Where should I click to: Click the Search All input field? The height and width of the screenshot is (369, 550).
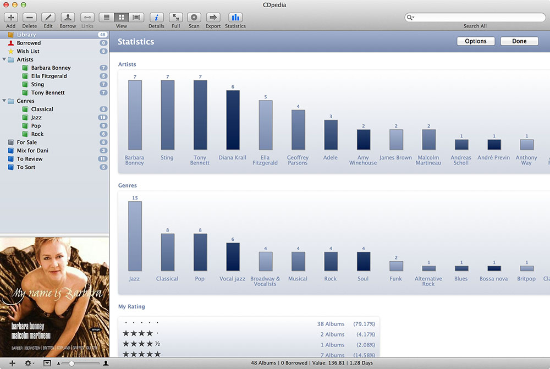[479, 18]
